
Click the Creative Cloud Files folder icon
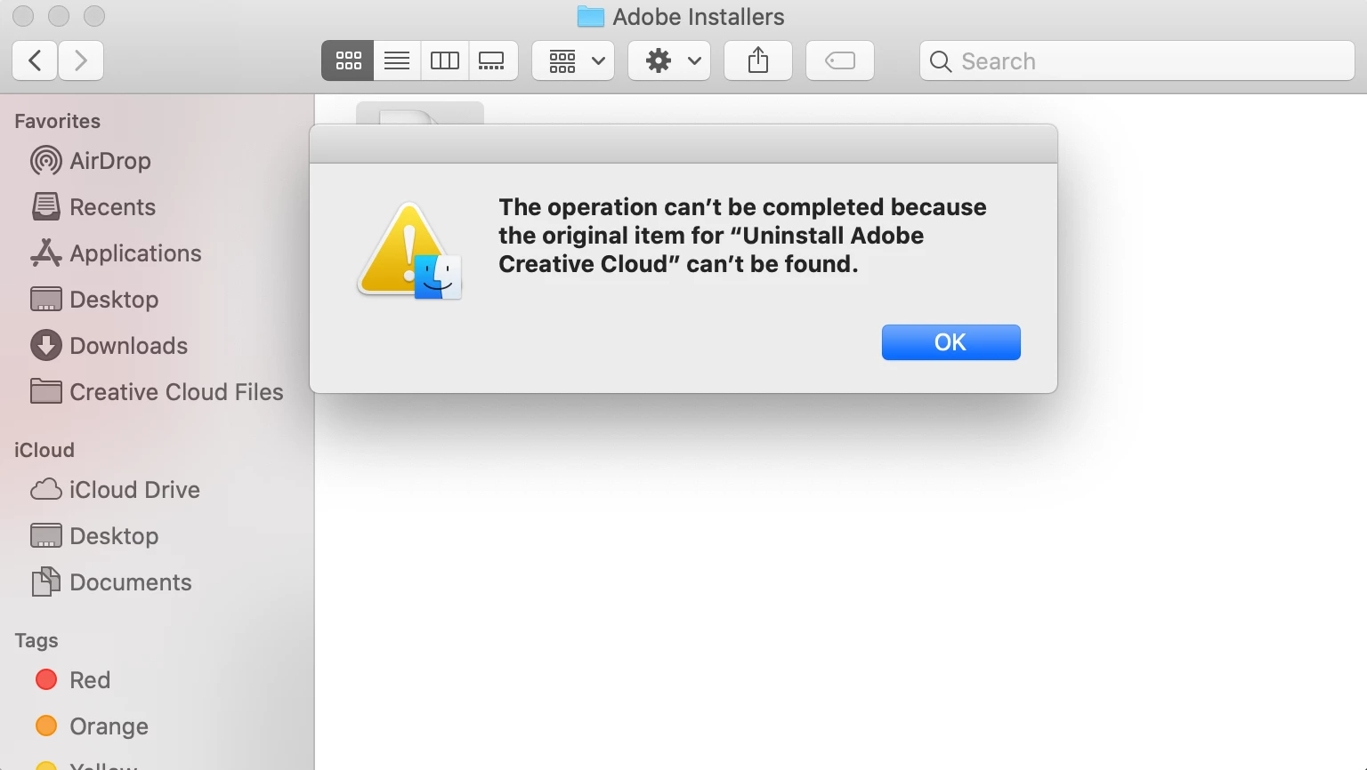click(x=46, y=391)
